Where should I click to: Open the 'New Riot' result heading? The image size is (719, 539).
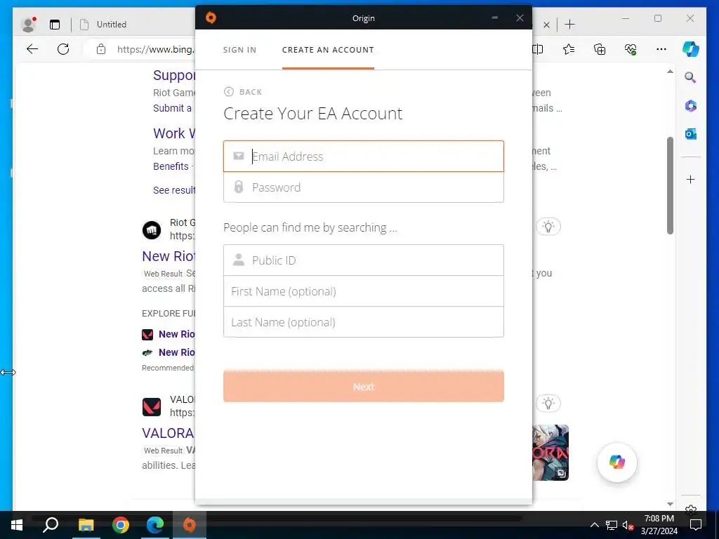coord(169,256)
